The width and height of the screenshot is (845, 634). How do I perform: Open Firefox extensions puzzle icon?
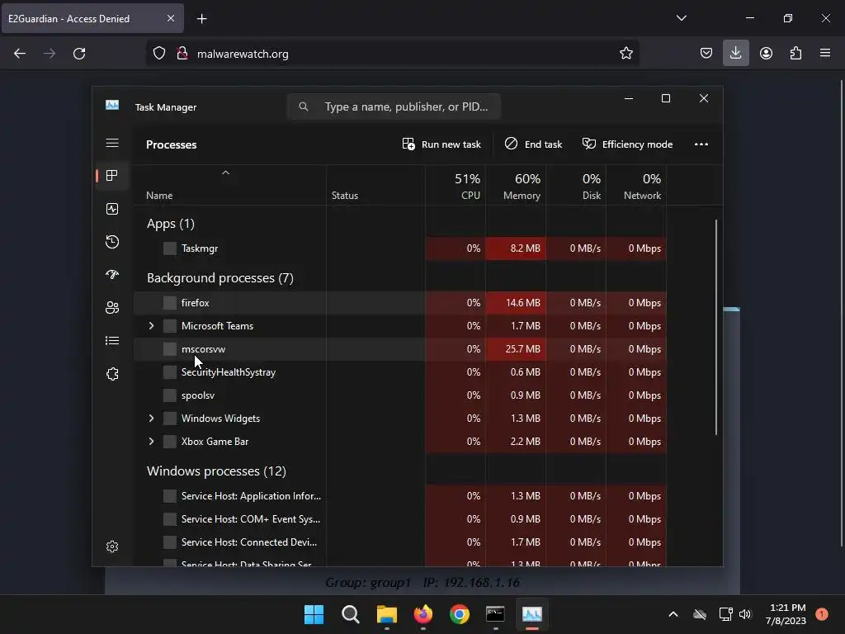pyautogui.click(x=795, y=54)
